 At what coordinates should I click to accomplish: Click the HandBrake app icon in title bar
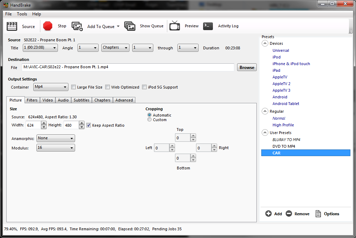(x=6, y=5)
